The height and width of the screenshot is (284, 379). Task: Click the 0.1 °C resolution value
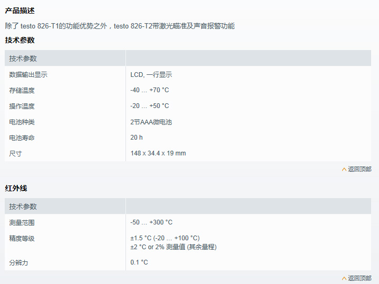tap(139, 262)
